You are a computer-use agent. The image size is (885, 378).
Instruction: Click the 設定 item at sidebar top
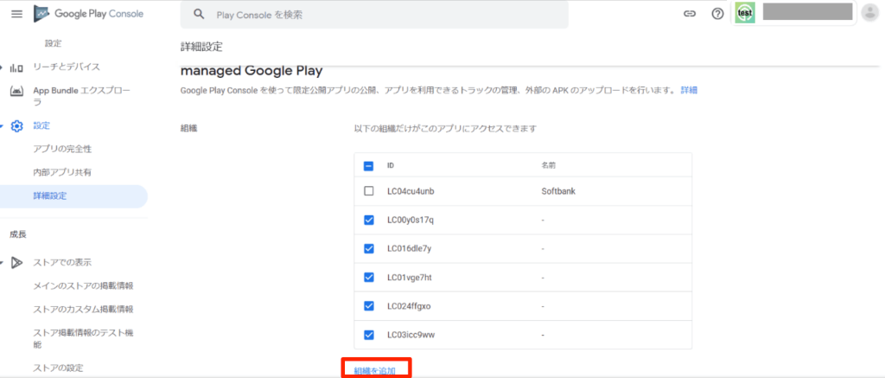[53, 43]
